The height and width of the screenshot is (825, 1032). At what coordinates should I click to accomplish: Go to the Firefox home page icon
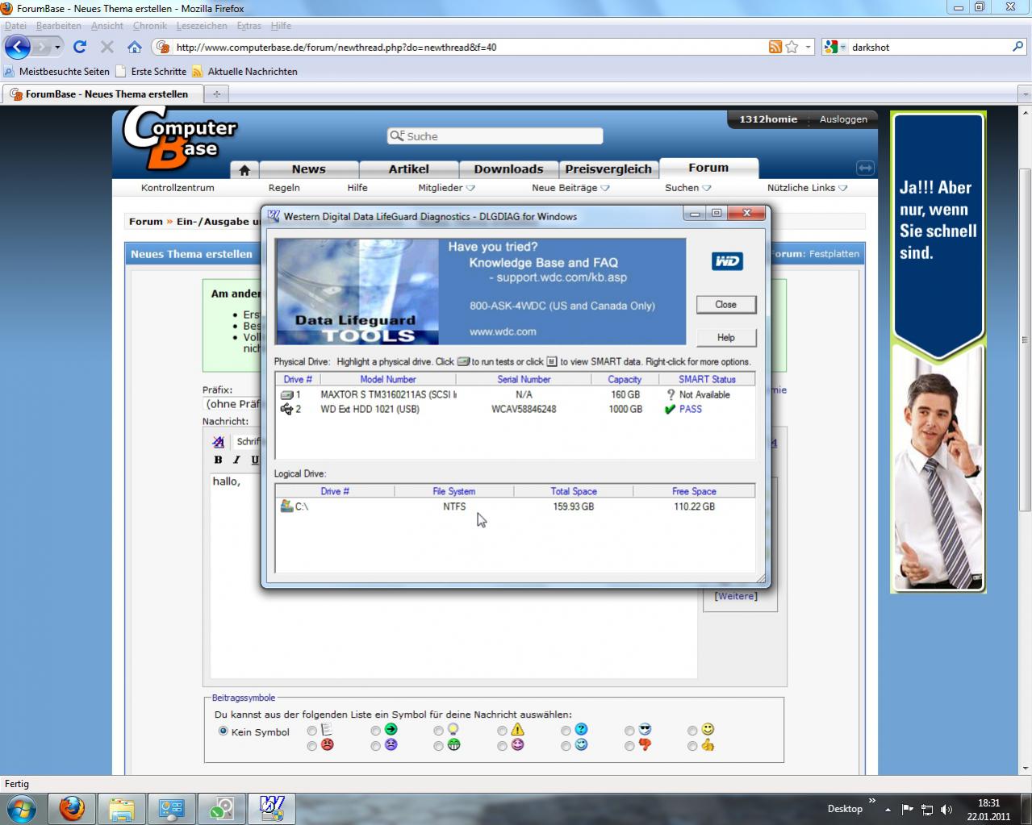(135, 47)
